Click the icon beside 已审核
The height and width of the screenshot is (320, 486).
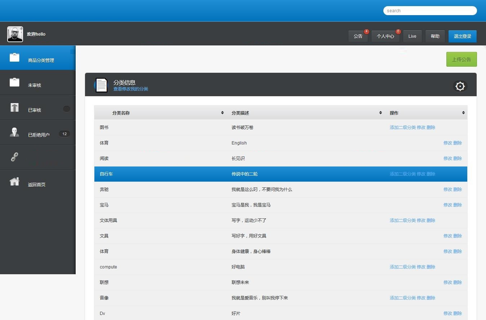(14, 107)
